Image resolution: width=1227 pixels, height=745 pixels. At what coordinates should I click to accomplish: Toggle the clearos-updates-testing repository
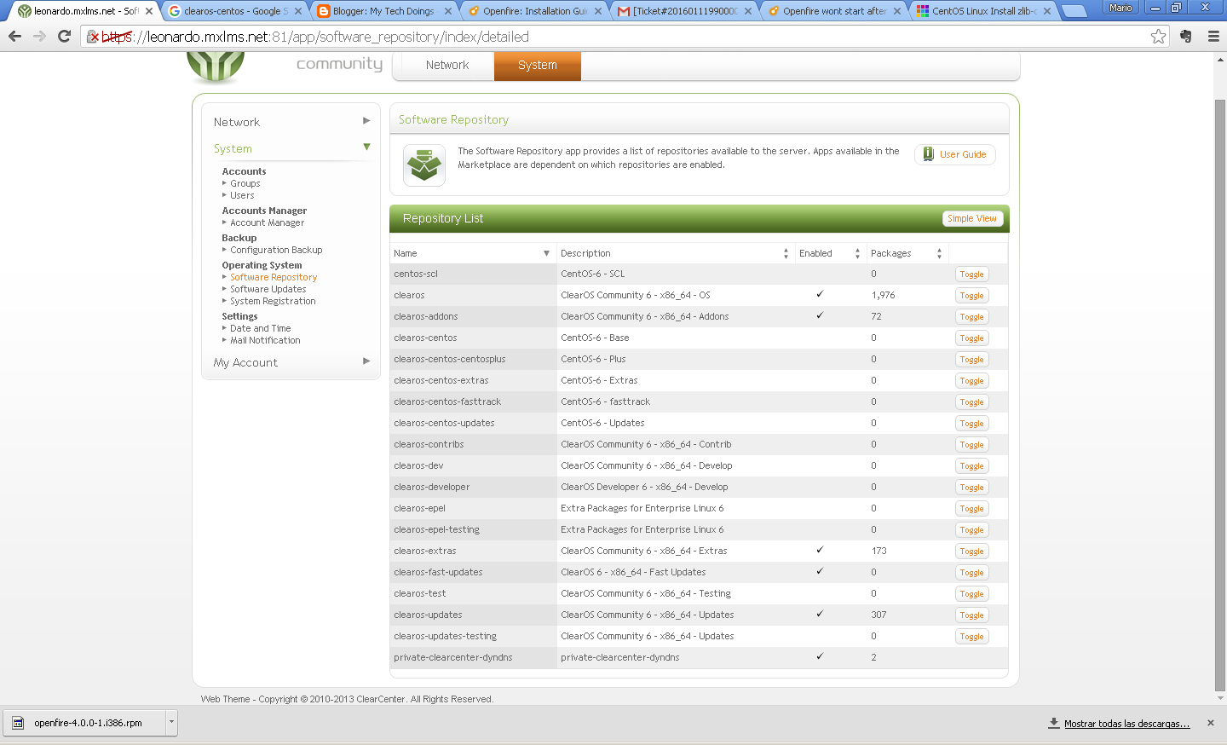coord(971,637)
